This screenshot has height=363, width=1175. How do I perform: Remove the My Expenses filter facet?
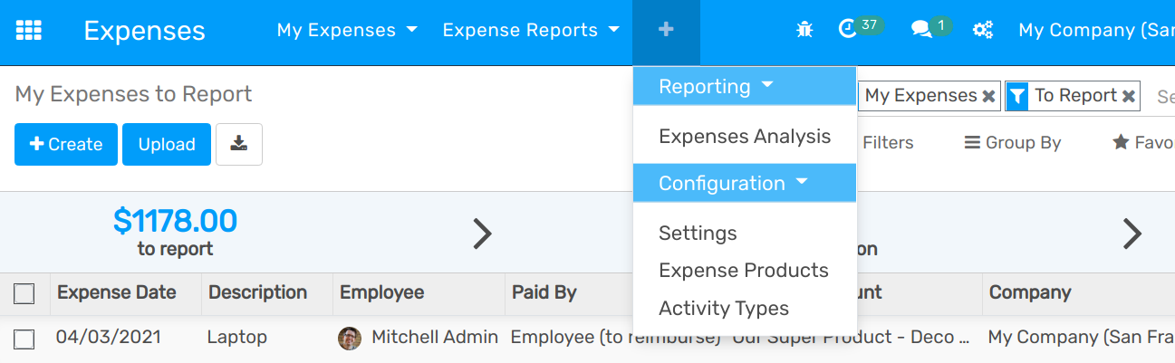(988, 96)
